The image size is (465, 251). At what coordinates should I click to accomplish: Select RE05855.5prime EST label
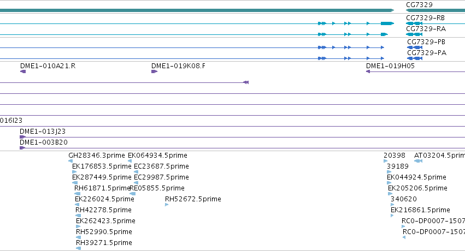click(157, 188)
